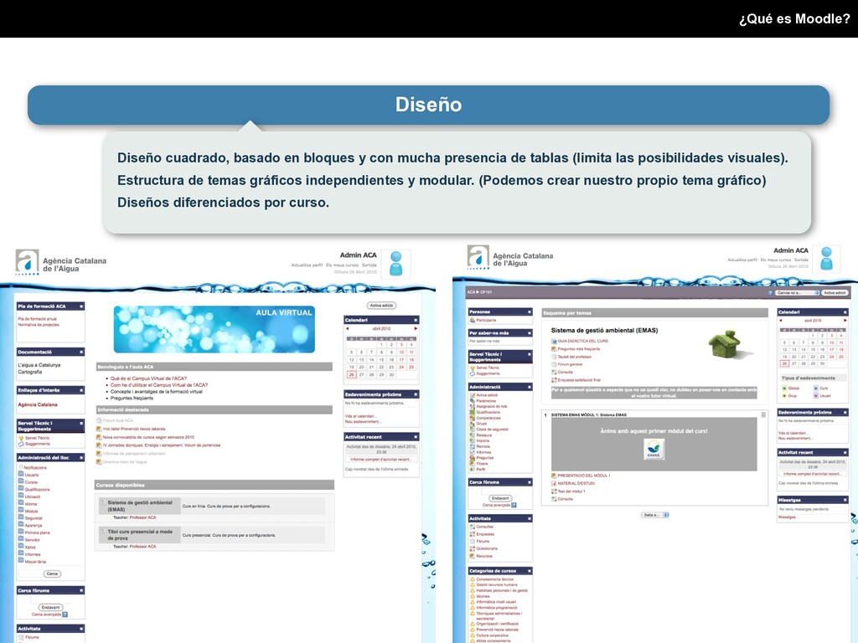
Task: Open Participants icon in the Persones block
Action: [x=473, y=320]
